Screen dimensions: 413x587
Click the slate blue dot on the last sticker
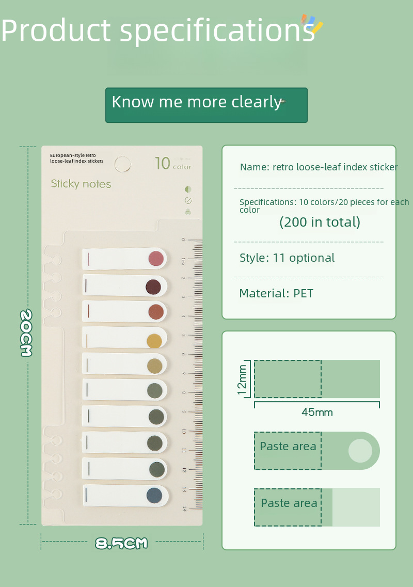click(x=154, y=496)
